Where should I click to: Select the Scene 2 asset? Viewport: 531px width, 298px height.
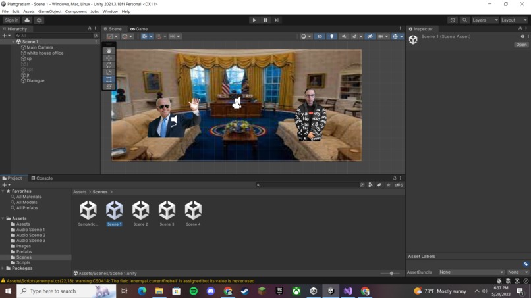(x=140, y=212)
